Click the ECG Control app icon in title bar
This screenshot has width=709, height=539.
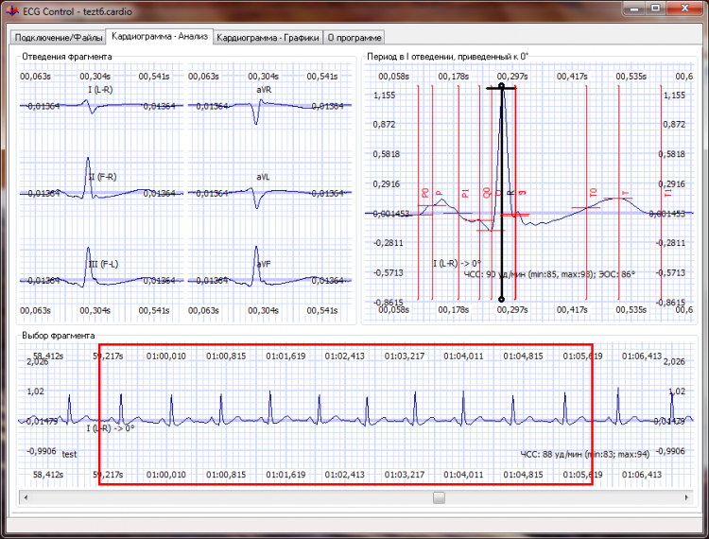coord(12,10)
